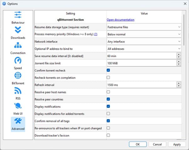The image size is (189, 150).
Task: Uncheck Confirm removal of all tags
Action: pos(108,121)
